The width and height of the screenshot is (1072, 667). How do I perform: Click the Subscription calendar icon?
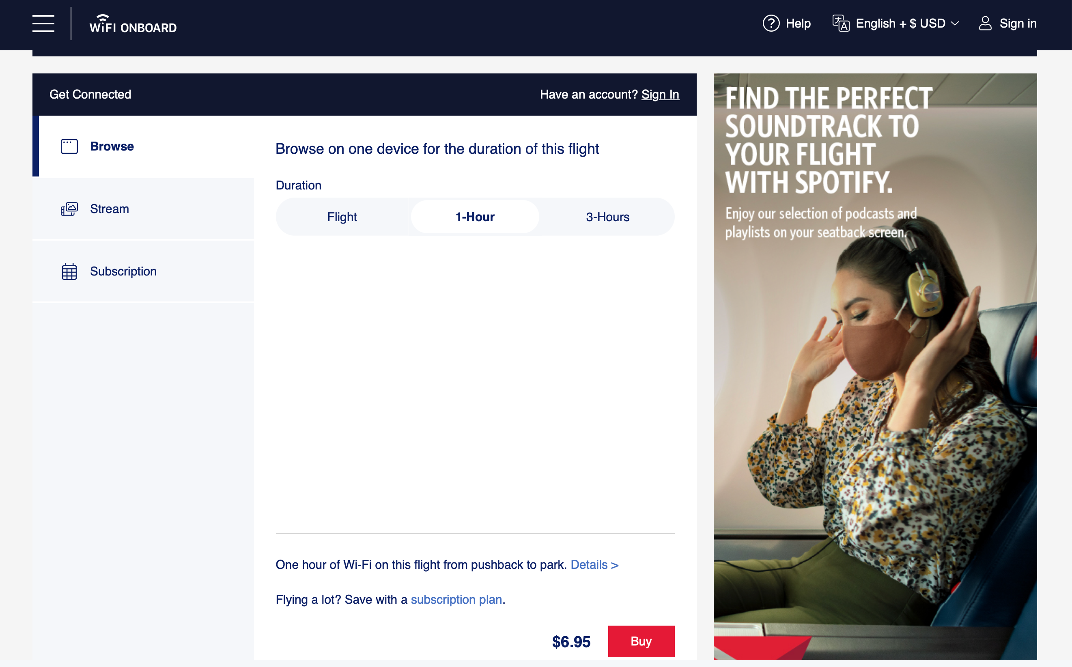69,272
